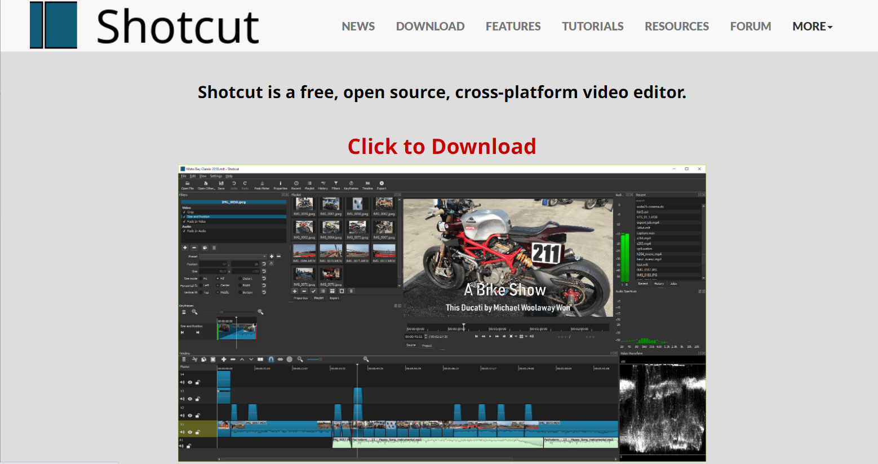Open the RESOURCES nav item
878x464 pixels.
pos(677,26)
